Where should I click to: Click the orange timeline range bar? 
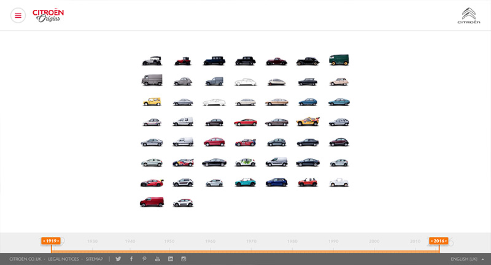pyautogui.click(x=245, y=252)
